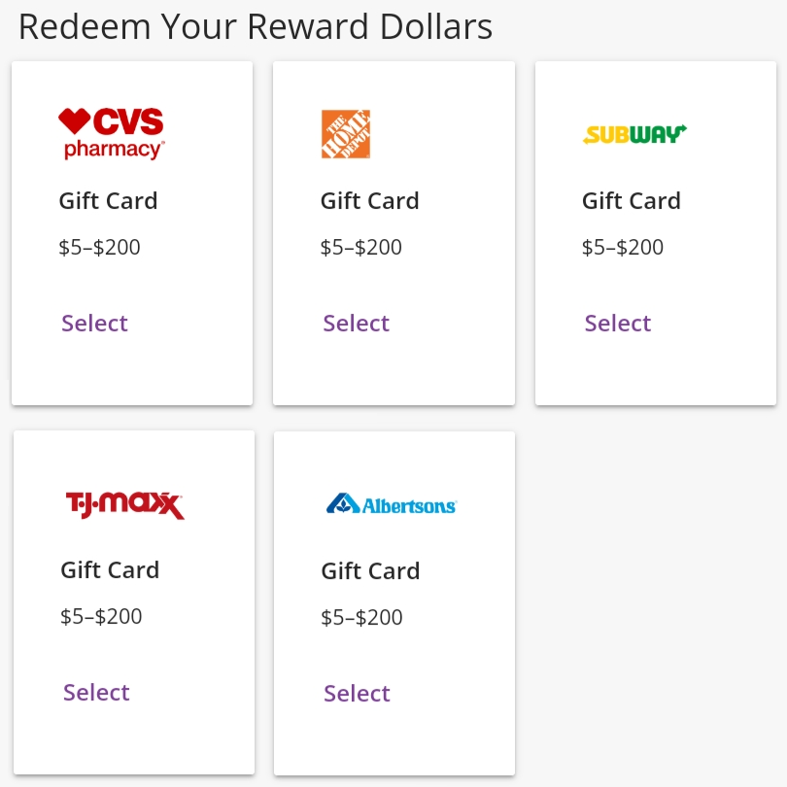The image size is (787, 787).
Task: Click Gift Card title under T.J.Maxx logo
Action: 110,570
